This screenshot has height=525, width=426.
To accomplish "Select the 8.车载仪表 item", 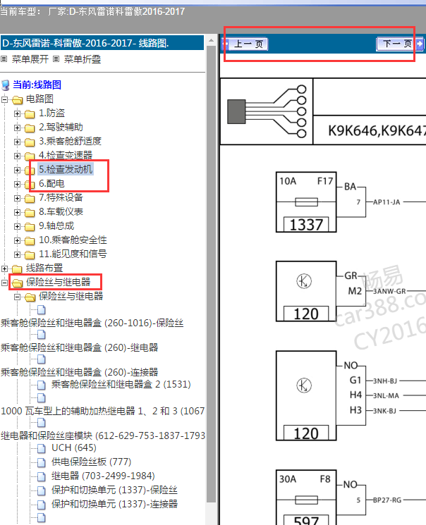I will point(61,211).
